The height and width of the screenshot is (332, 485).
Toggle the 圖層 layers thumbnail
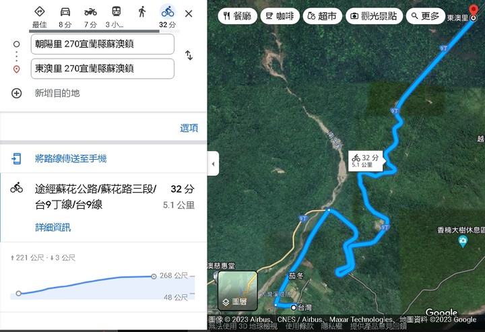coord(238,290)
